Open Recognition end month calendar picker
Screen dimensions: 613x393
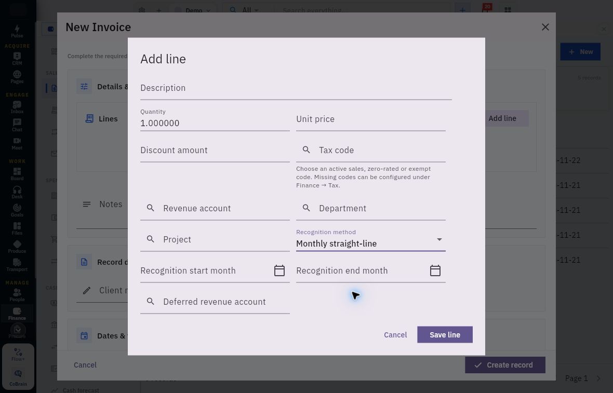point(435,270)
